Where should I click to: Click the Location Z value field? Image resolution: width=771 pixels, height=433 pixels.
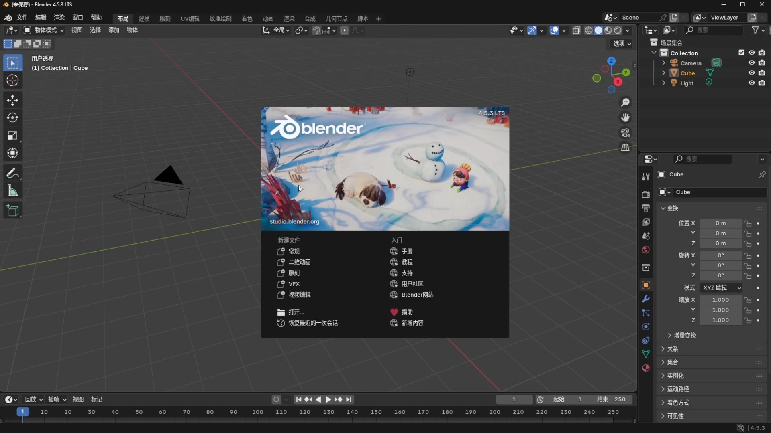pos(721,244)
